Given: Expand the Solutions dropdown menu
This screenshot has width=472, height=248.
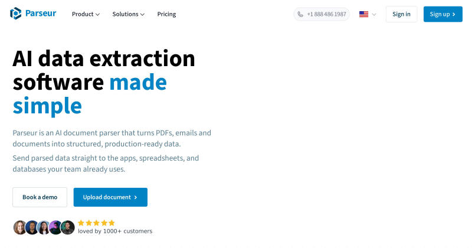Looking at the screenshot, I should (129, 14).
